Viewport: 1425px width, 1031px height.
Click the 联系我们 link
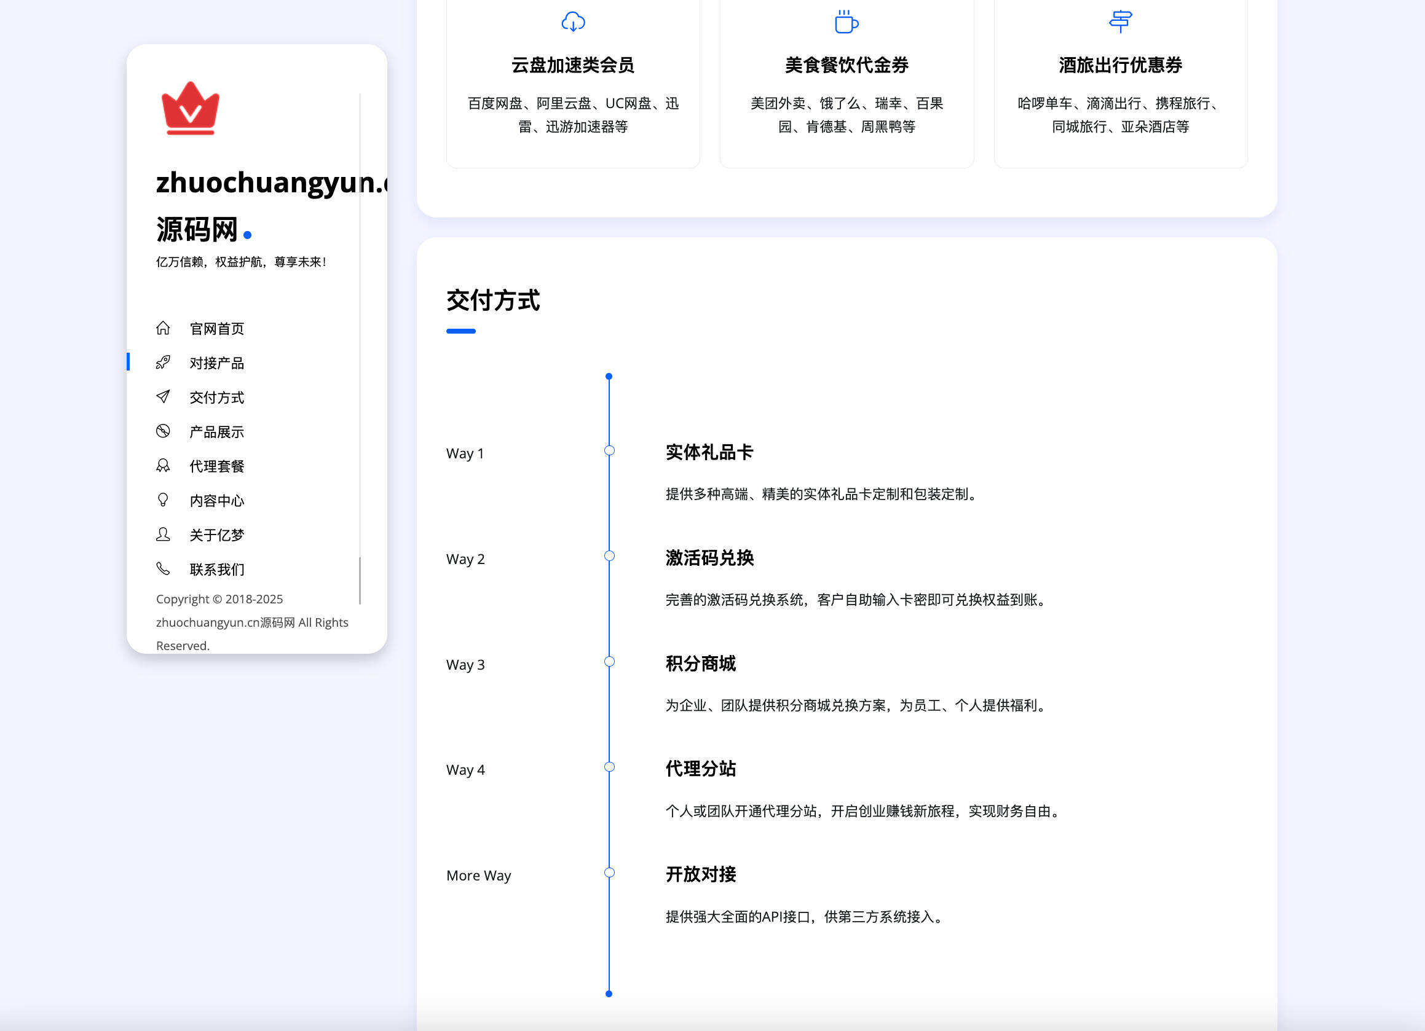coord(216,569)
